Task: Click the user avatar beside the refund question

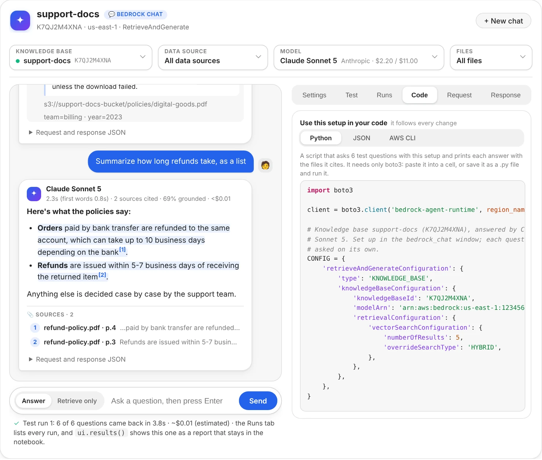Action: [x=265, y=165]
